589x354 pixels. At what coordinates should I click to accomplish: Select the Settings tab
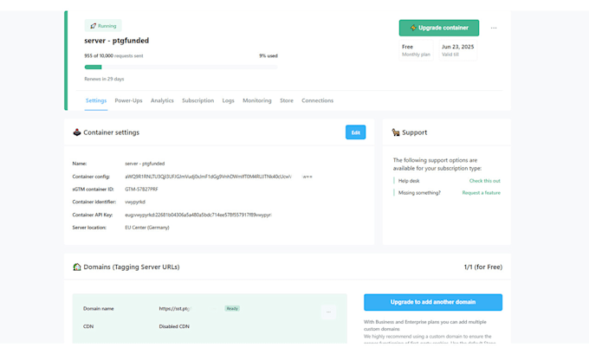pos(96,100)
